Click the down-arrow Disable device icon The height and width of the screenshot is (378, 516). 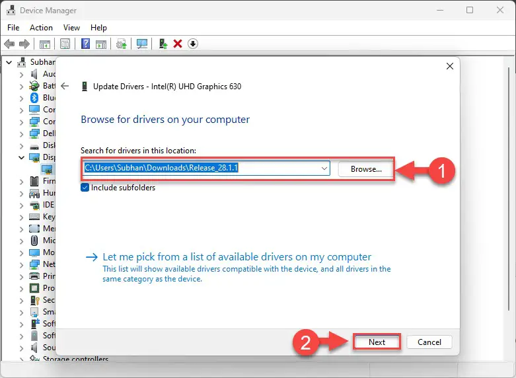coord(193,44)
